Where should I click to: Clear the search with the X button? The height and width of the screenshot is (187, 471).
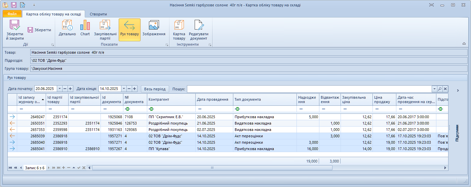(445, 89)
